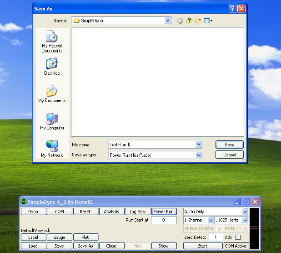Browse My Computer location
Image resolution: width=281 pixels, height=253 pixels.
click(52, 121)
